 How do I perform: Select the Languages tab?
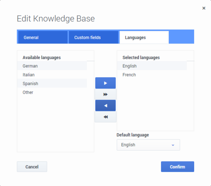144,38
